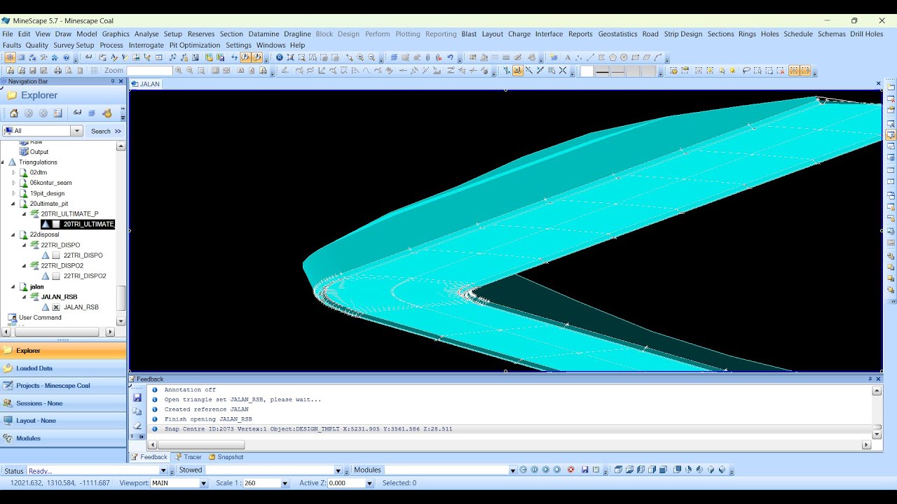Click the Zoom In magnifier icon
The image size is (897, 504).
(x=360, y=57)
